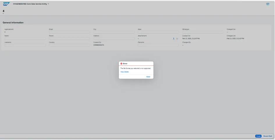Focus the Phone input field

point(69,38)
